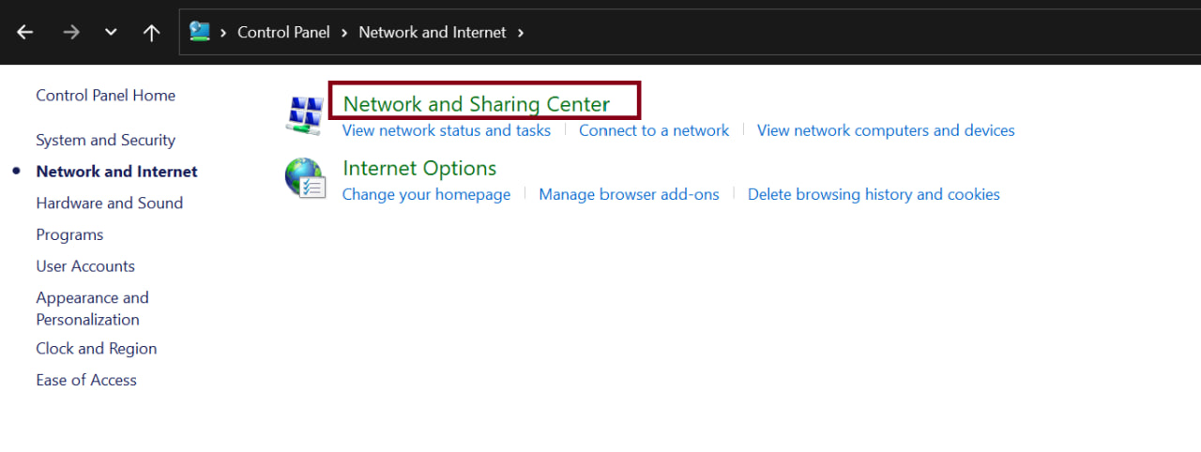Click the Forward arrow button
1201x452 pixels.
pyautogui.click(x=71, y=32)
